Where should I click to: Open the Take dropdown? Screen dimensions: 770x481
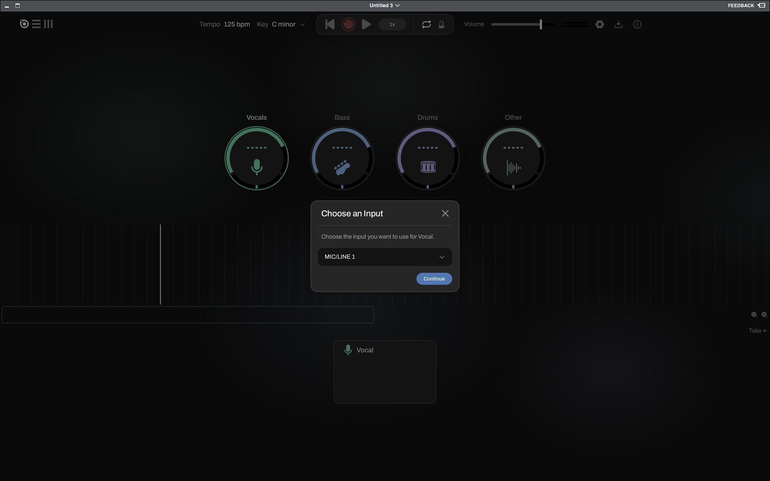(x=757, y=331)
